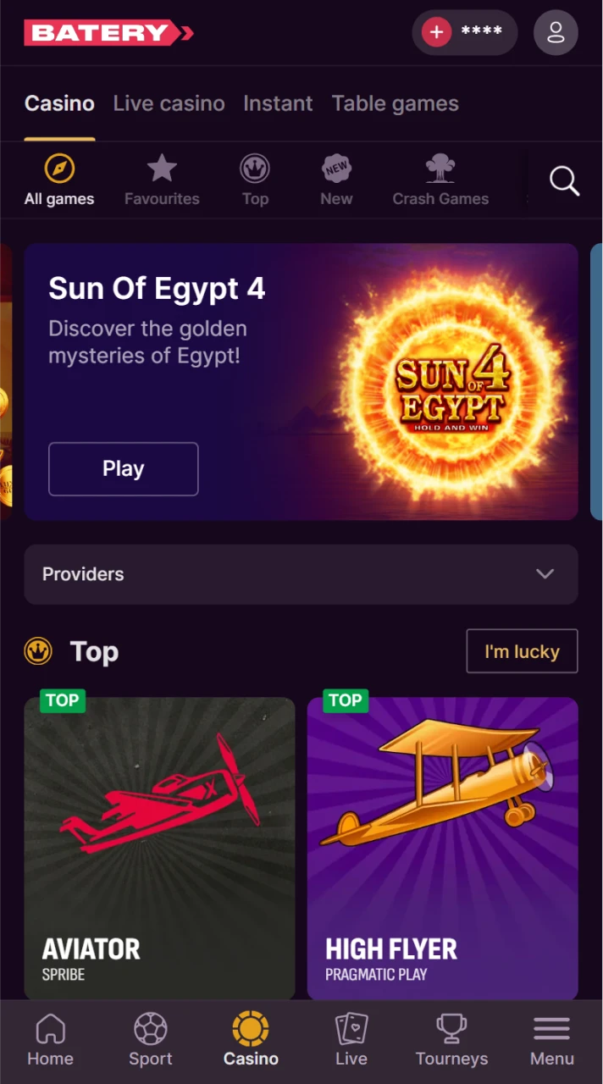Tap the red plus deposit icon
This screenshot has width=603, height=1084.
(x=437, y=33)
